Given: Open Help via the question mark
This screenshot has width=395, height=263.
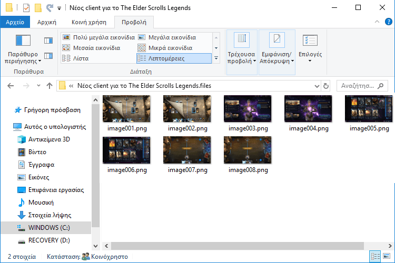Looking at the screenshot, I should point(388,22).
